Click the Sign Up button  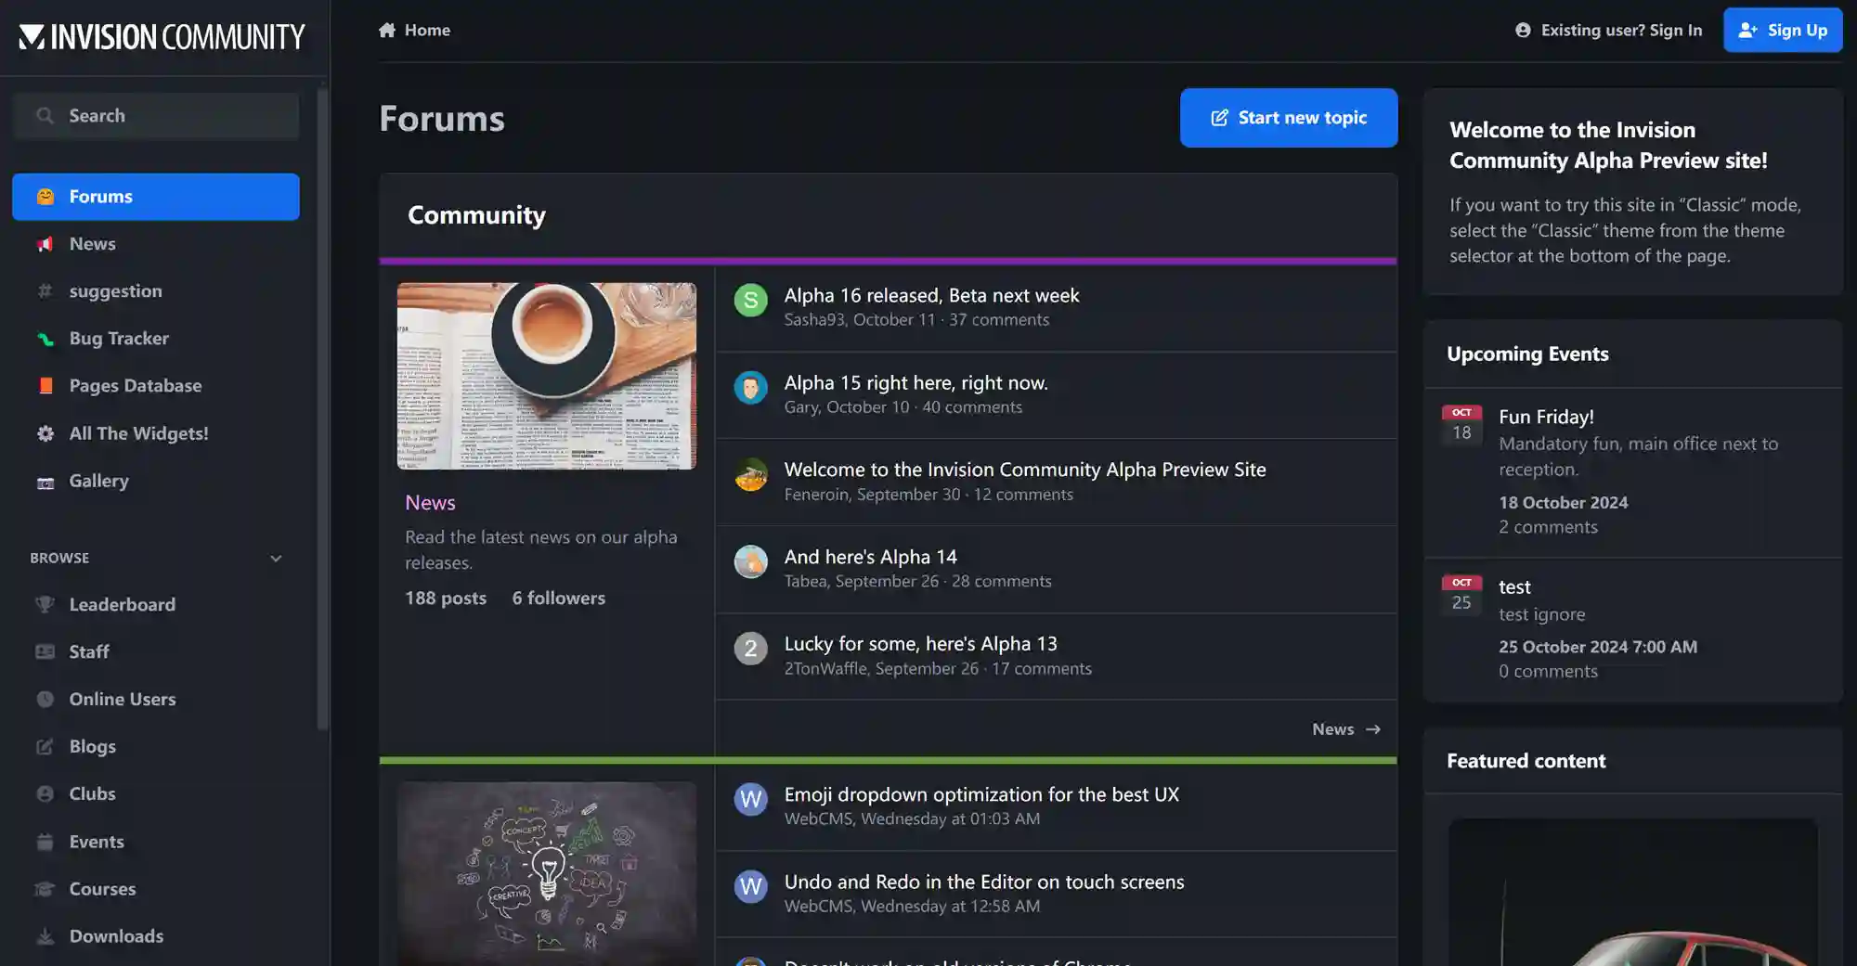(x=1783, y=30)
